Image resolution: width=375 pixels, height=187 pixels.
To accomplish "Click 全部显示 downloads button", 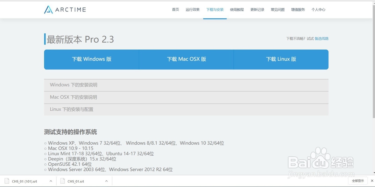I will click(x=358, y=181).
